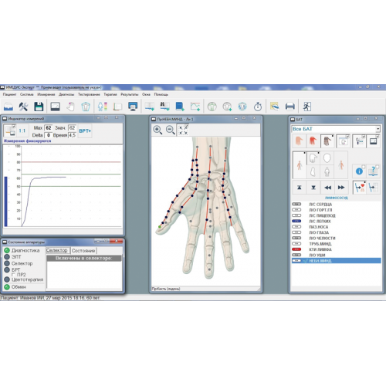Click the blue info icon in БАТ panel
The image size is (386, 386).
tap(359, 171)
